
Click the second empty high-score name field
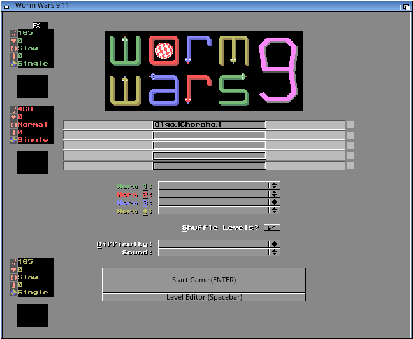(x=209, y=146)
